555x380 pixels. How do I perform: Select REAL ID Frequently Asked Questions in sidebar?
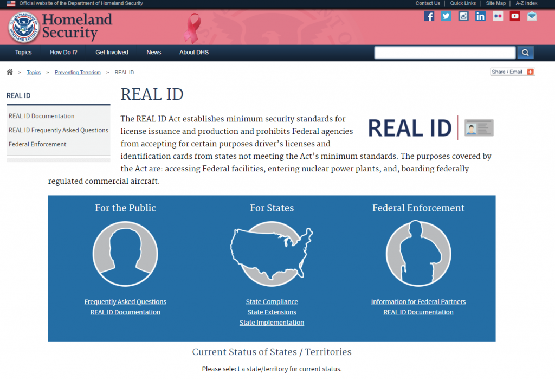tap(59, 130)
